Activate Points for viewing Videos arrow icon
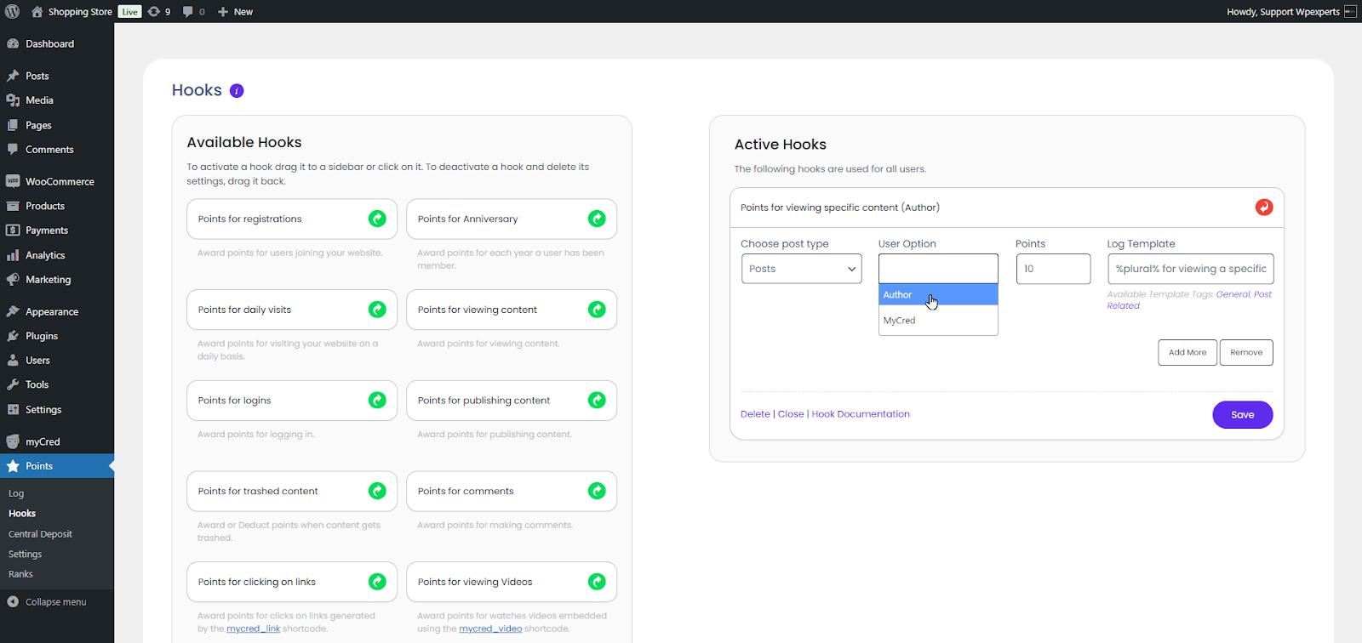Image resolution: width=1362 pixels, height=643 pixels. (x=597, y=582)
